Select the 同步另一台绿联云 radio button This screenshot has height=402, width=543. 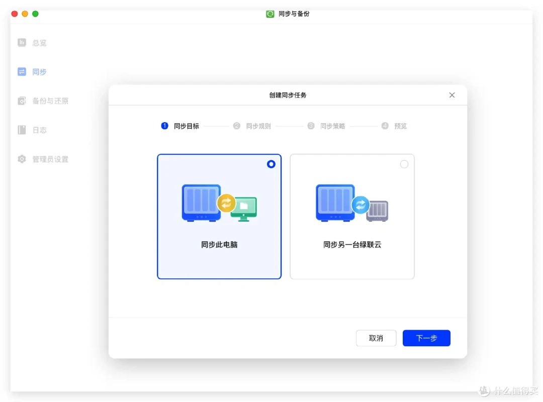pyautogui.click(x=404, y=164)
